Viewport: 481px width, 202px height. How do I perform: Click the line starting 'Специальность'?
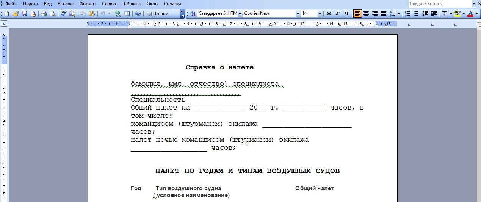[228, 100]
